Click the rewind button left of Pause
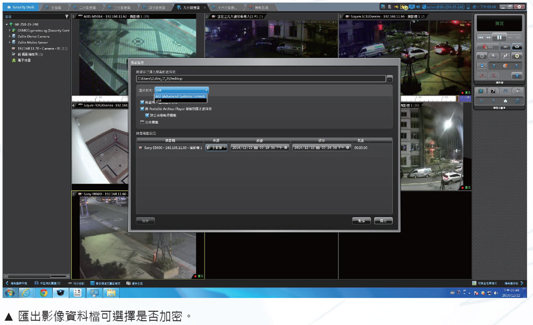This screenshot has width=533, height=325. (488, 37)
